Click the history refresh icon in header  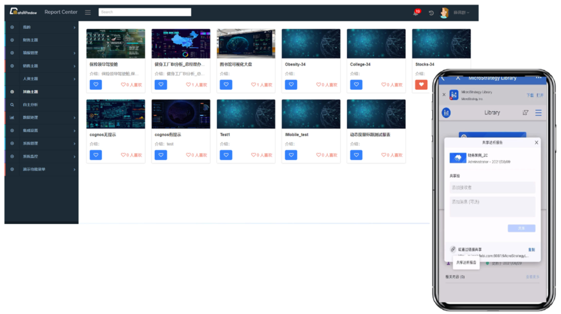[x=431, y=13]
